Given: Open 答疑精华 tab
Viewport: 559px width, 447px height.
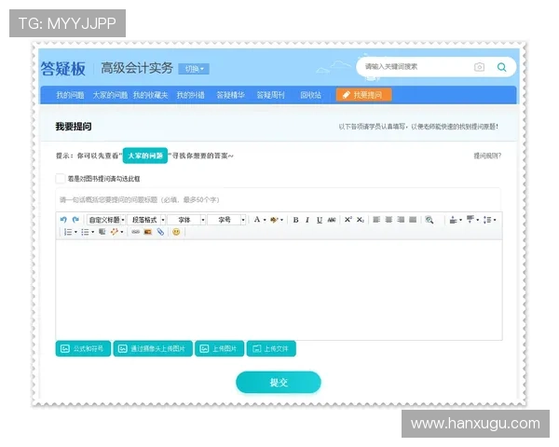Looking at the screenshot, I should (x=231, y=95).
